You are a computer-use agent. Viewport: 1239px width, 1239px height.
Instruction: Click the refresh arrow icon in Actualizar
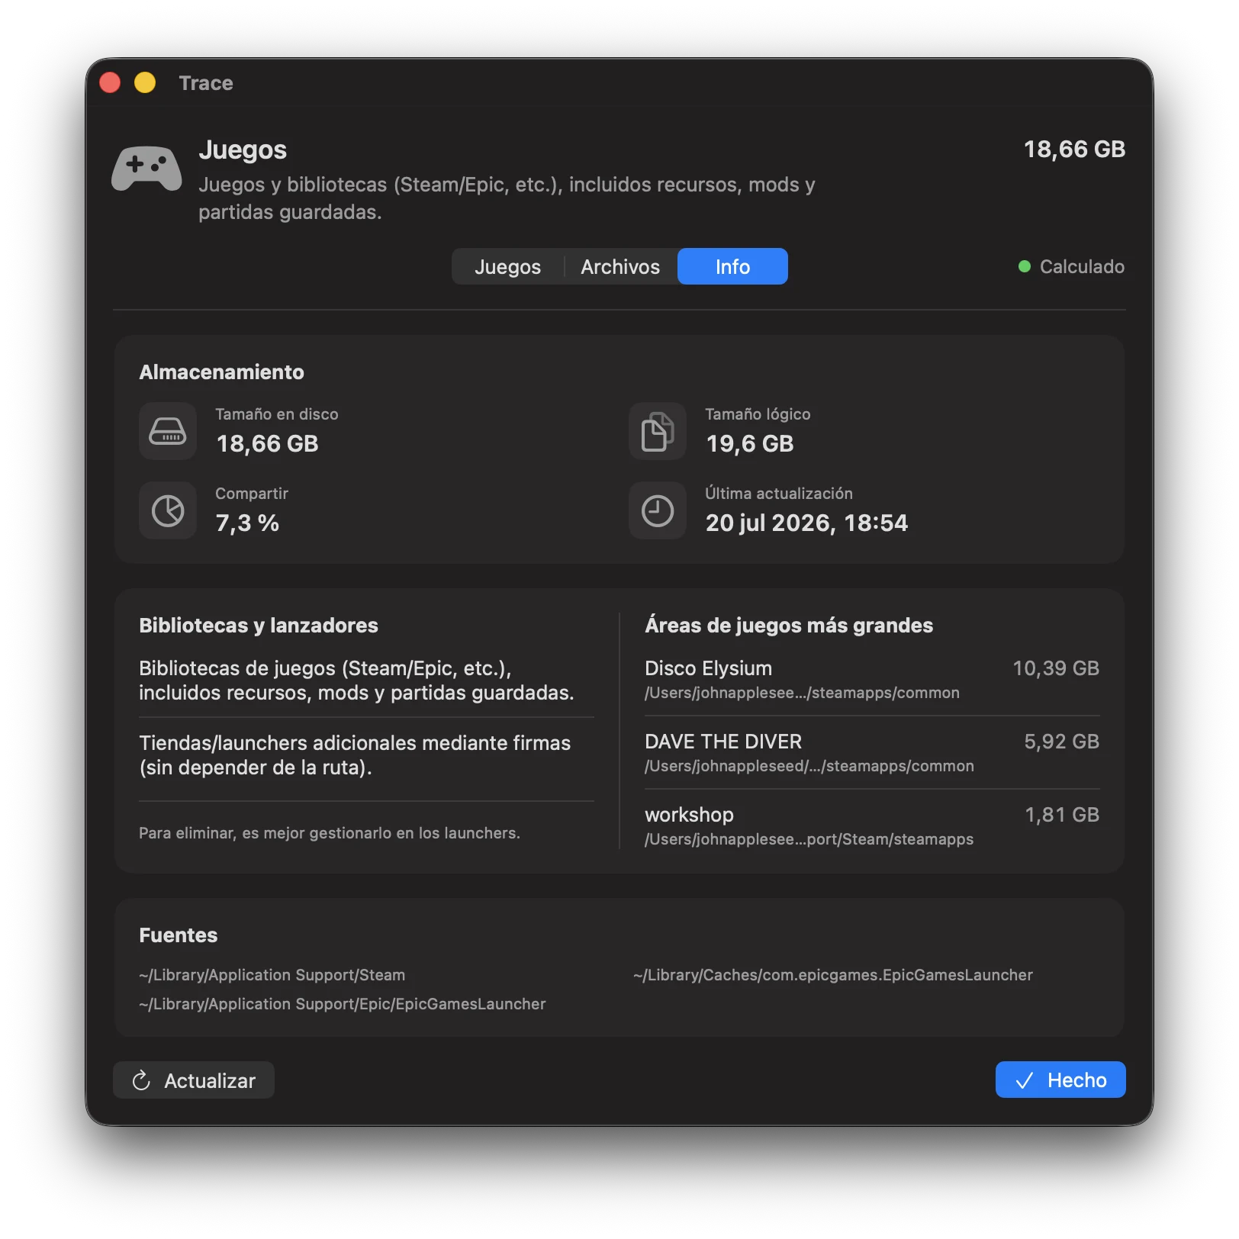click(x=141, y=1080)
